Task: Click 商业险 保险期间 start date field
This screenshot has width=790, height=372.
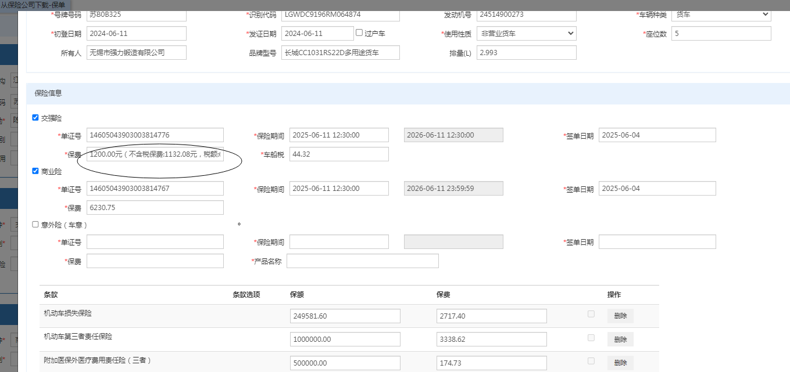Action: click(x=339, y=189)
